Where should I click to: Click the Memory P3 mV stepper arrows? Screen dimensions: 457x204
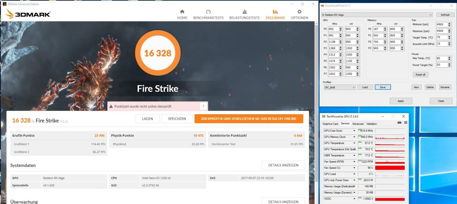click(x=402, y=48)
